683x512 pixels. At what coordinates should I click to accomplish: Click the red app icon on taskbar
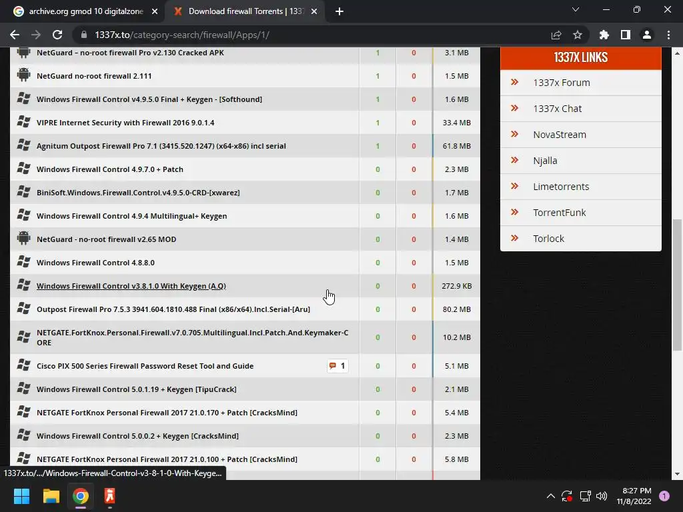click(110, 496)
